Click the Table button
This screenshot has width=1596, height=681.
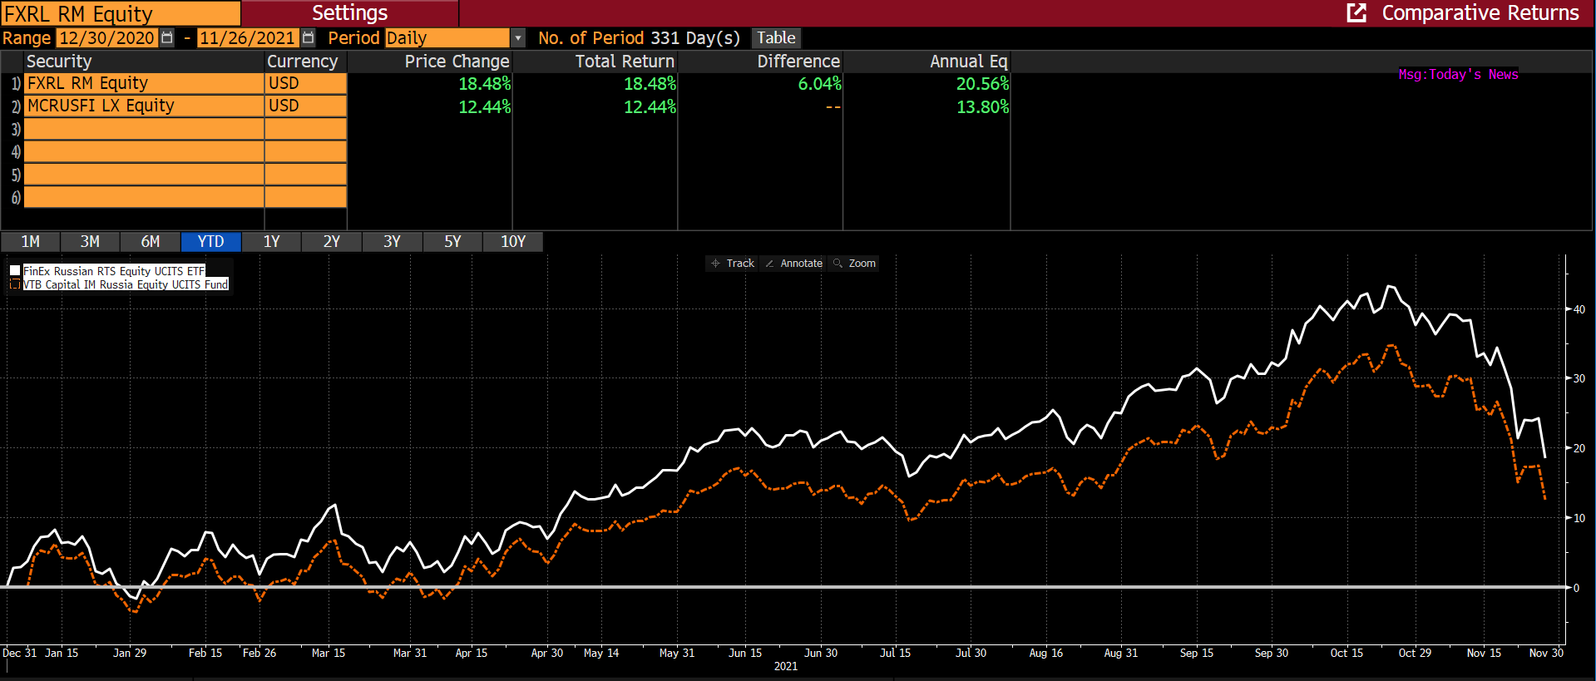[776, 38]
